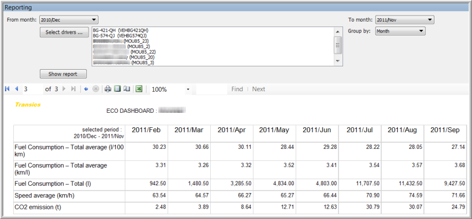Click the Transics logo text
Viewport: 472px width, 219px height.
[x=28, y=105]
